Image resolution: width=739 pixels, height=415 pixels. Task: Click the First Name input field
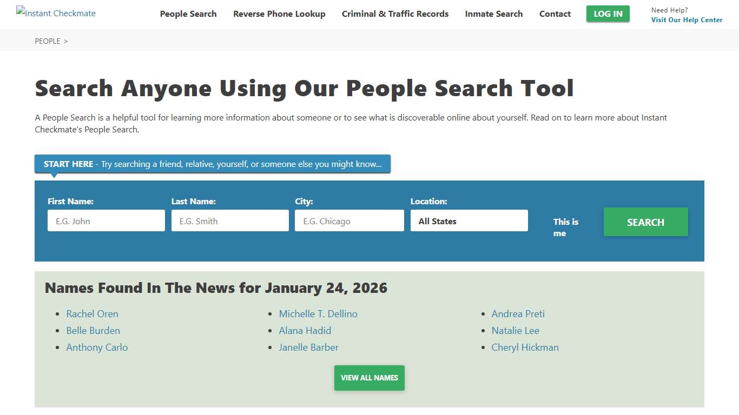106,220
